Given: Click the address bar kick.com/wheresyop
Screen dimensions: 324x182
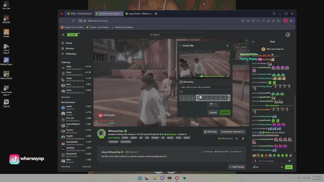Looking at the screenshot, I should pos(98,21).
